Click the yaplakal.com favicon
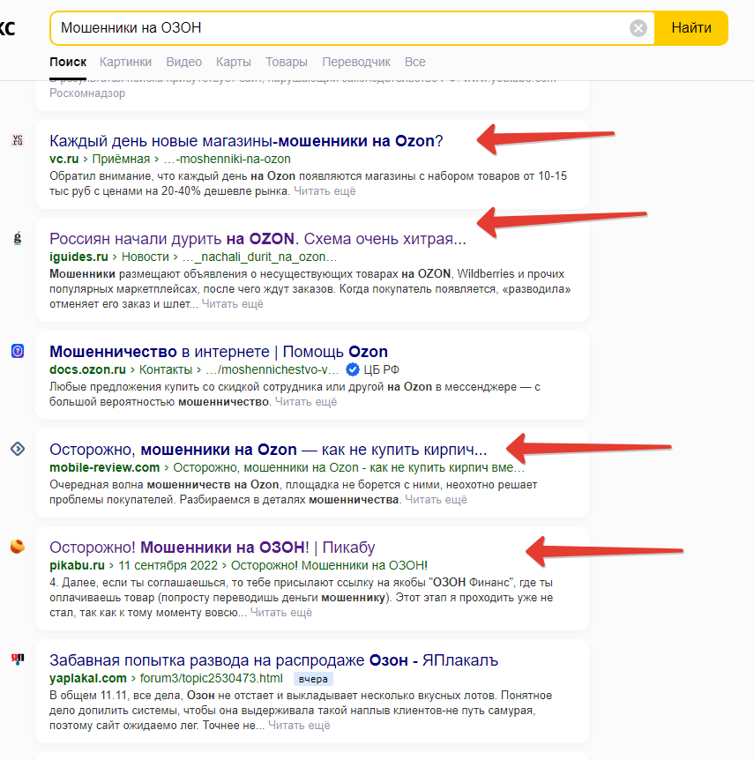754x760 pixels. pyautogui.click(x=18, y=659)
